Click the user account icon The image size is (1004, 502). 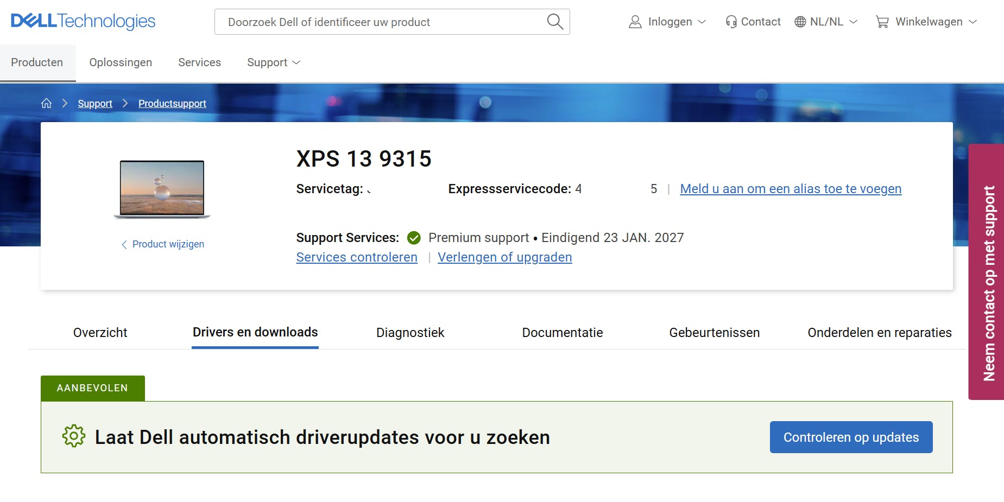pyautogui.click(x=635, y=22)
